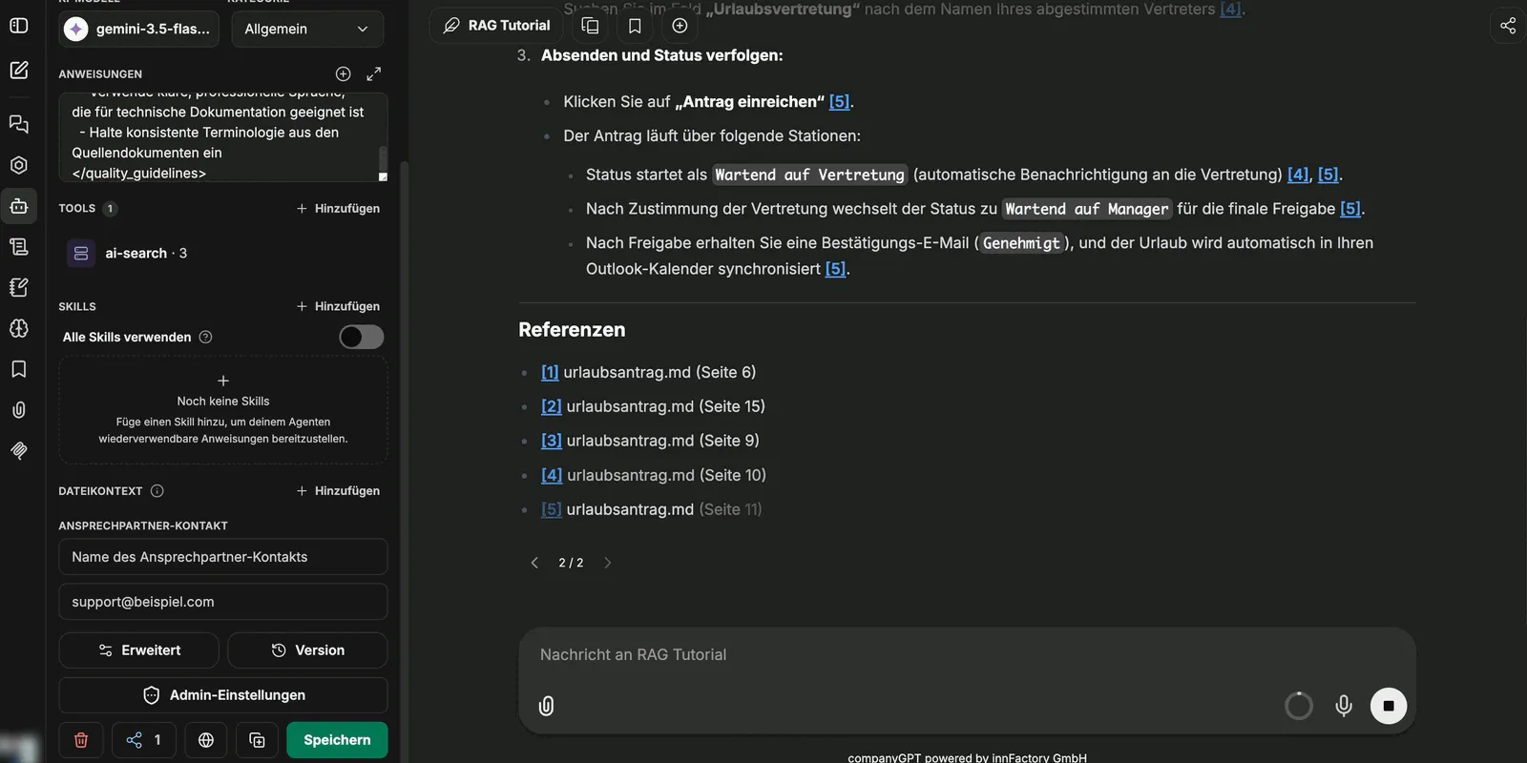Click the Nachricht an RAG Tutorial input
The image size is (1527, 763).
[x=967, y=655]
